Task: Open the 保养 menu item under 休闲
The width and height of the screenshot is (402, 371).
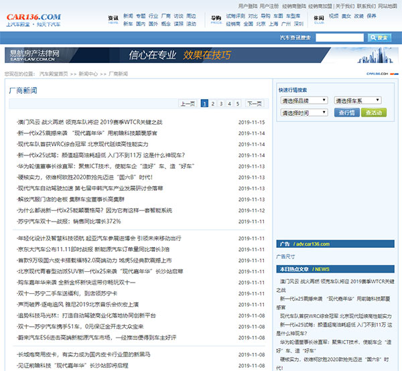Action: (371, 16)
